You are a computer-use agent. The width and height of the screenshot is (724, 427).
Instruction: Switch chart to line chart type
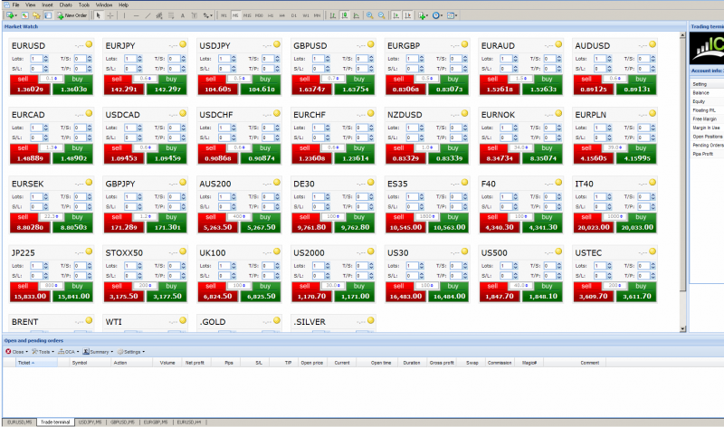click(356, 15)
